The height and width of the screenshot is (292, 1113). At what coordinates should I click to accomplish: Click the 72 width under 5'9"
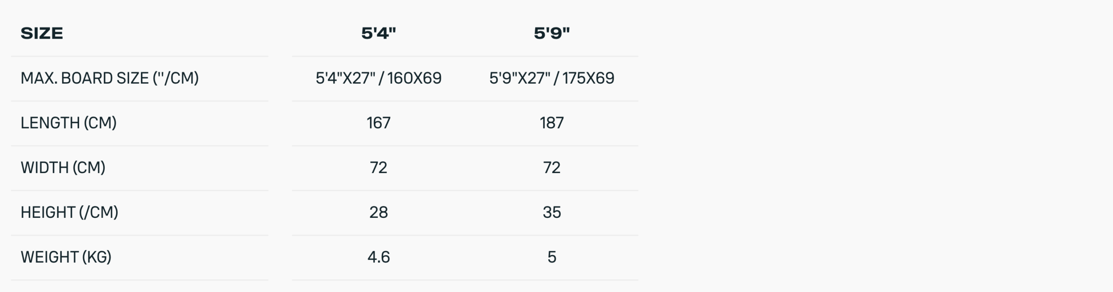coord(552,167)
